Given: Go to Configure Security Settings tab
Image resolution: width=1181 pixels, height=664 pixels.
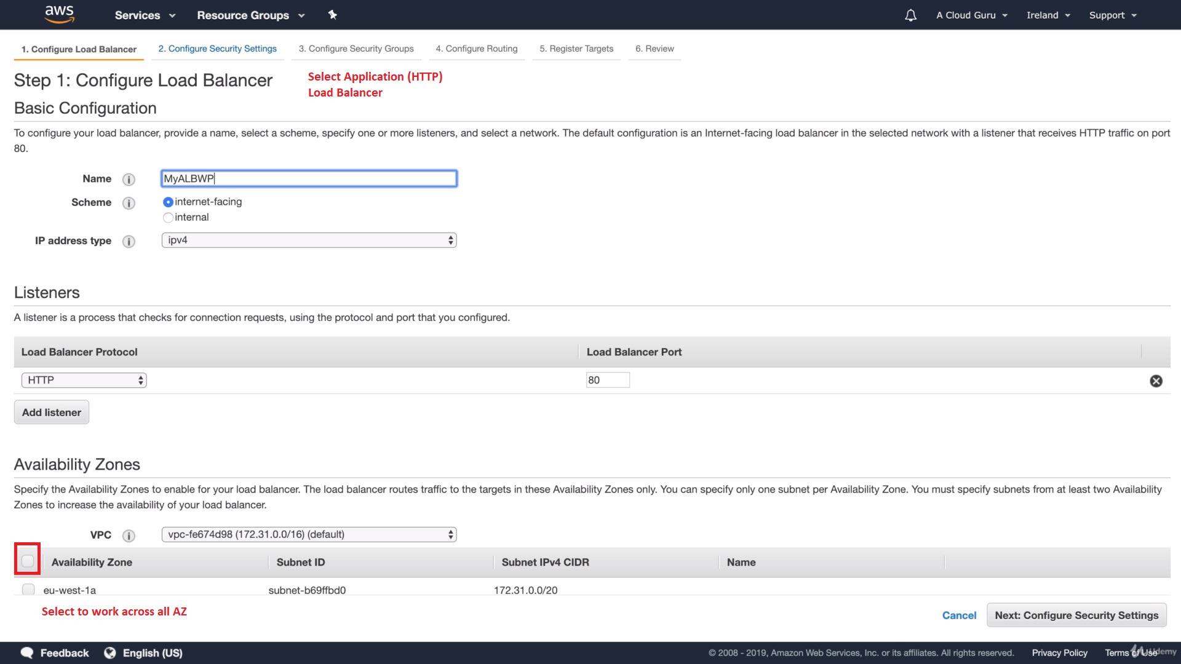Looking at the screenshot, I should 217,49.
